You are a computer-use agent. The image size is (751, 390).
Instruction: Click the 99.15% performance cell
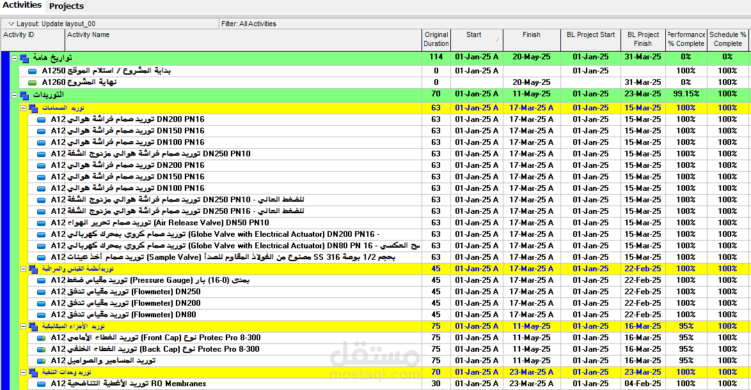pos(686,94)
